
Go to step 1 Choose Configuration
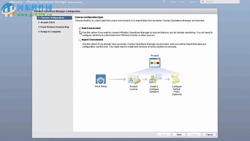pyautogui.click(x=54, y=18)
